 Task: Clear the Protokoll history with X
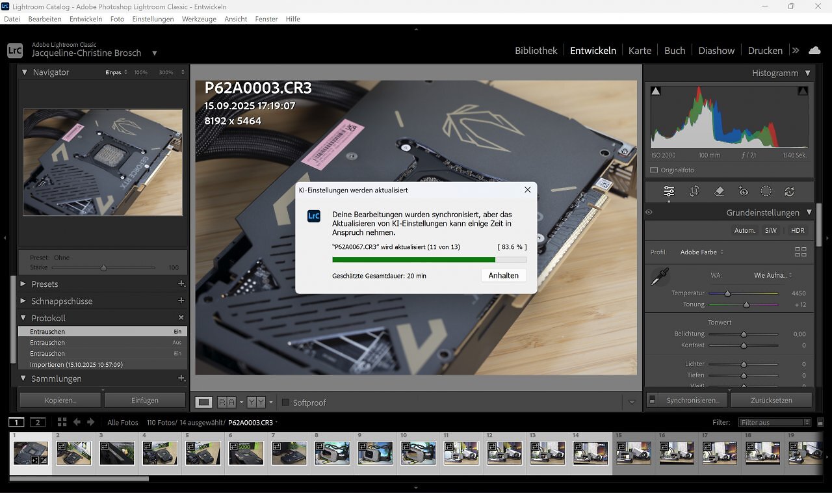(x=181, y=317)
